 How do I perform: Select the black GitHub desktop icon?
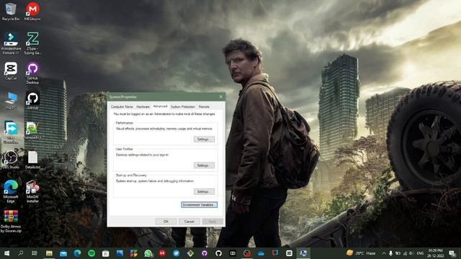click(32, 101)
